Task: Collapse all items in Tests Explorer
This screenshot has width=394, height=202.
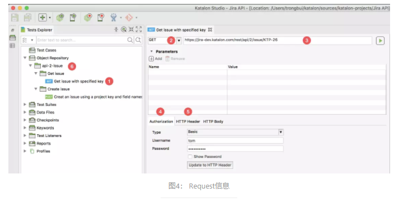Action: 131,30
